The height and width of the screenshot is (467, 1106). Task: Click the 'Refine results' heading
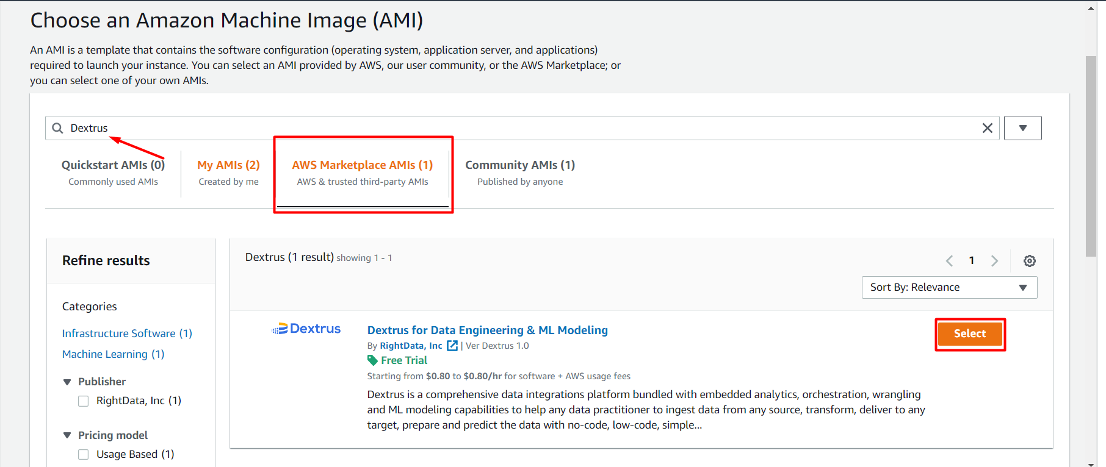(106, 260)
